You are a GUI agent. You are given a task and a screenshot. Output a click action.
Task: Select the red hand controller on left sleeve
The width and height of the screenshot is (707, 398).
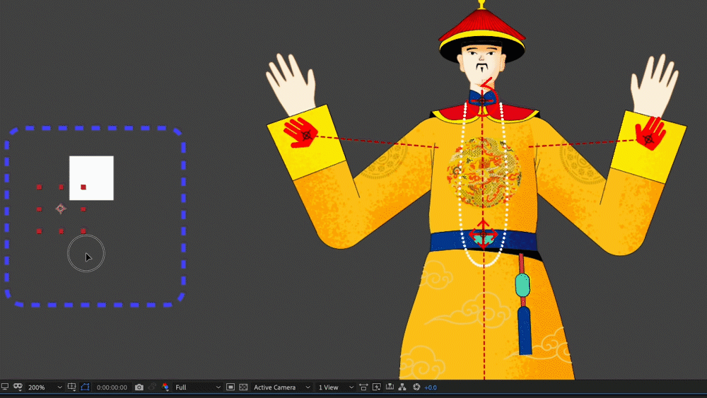point(300,132)
